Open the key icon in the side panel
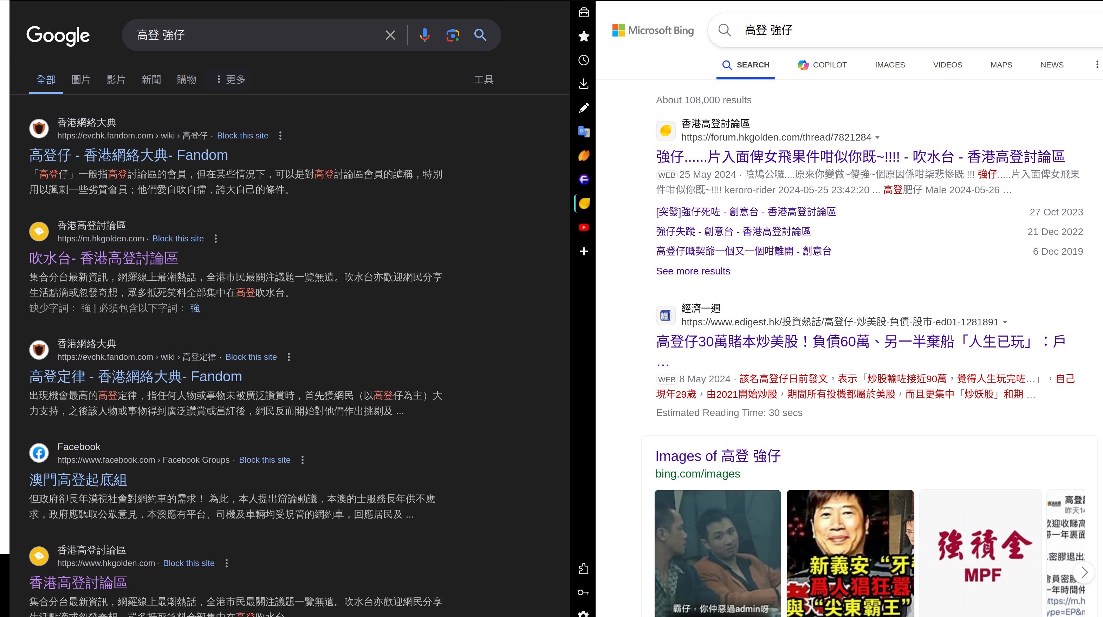The height and width of the screenshot is (617, 1103). coord(584,593)
